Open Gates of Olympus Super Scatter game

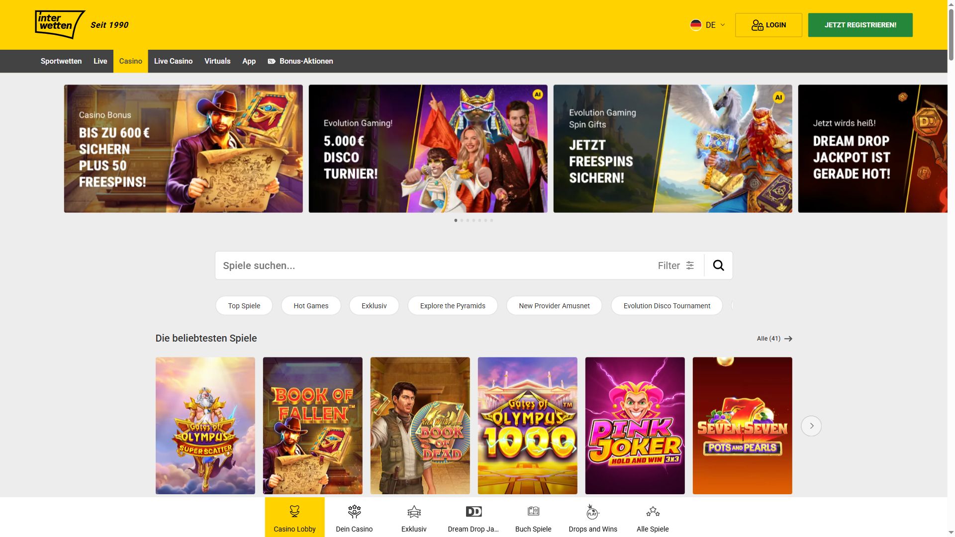(205, 426)
